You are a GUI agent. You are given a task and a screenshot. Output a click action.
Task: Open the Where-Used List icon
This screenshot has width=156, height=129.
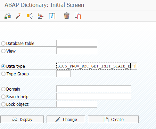pos(30,16)
